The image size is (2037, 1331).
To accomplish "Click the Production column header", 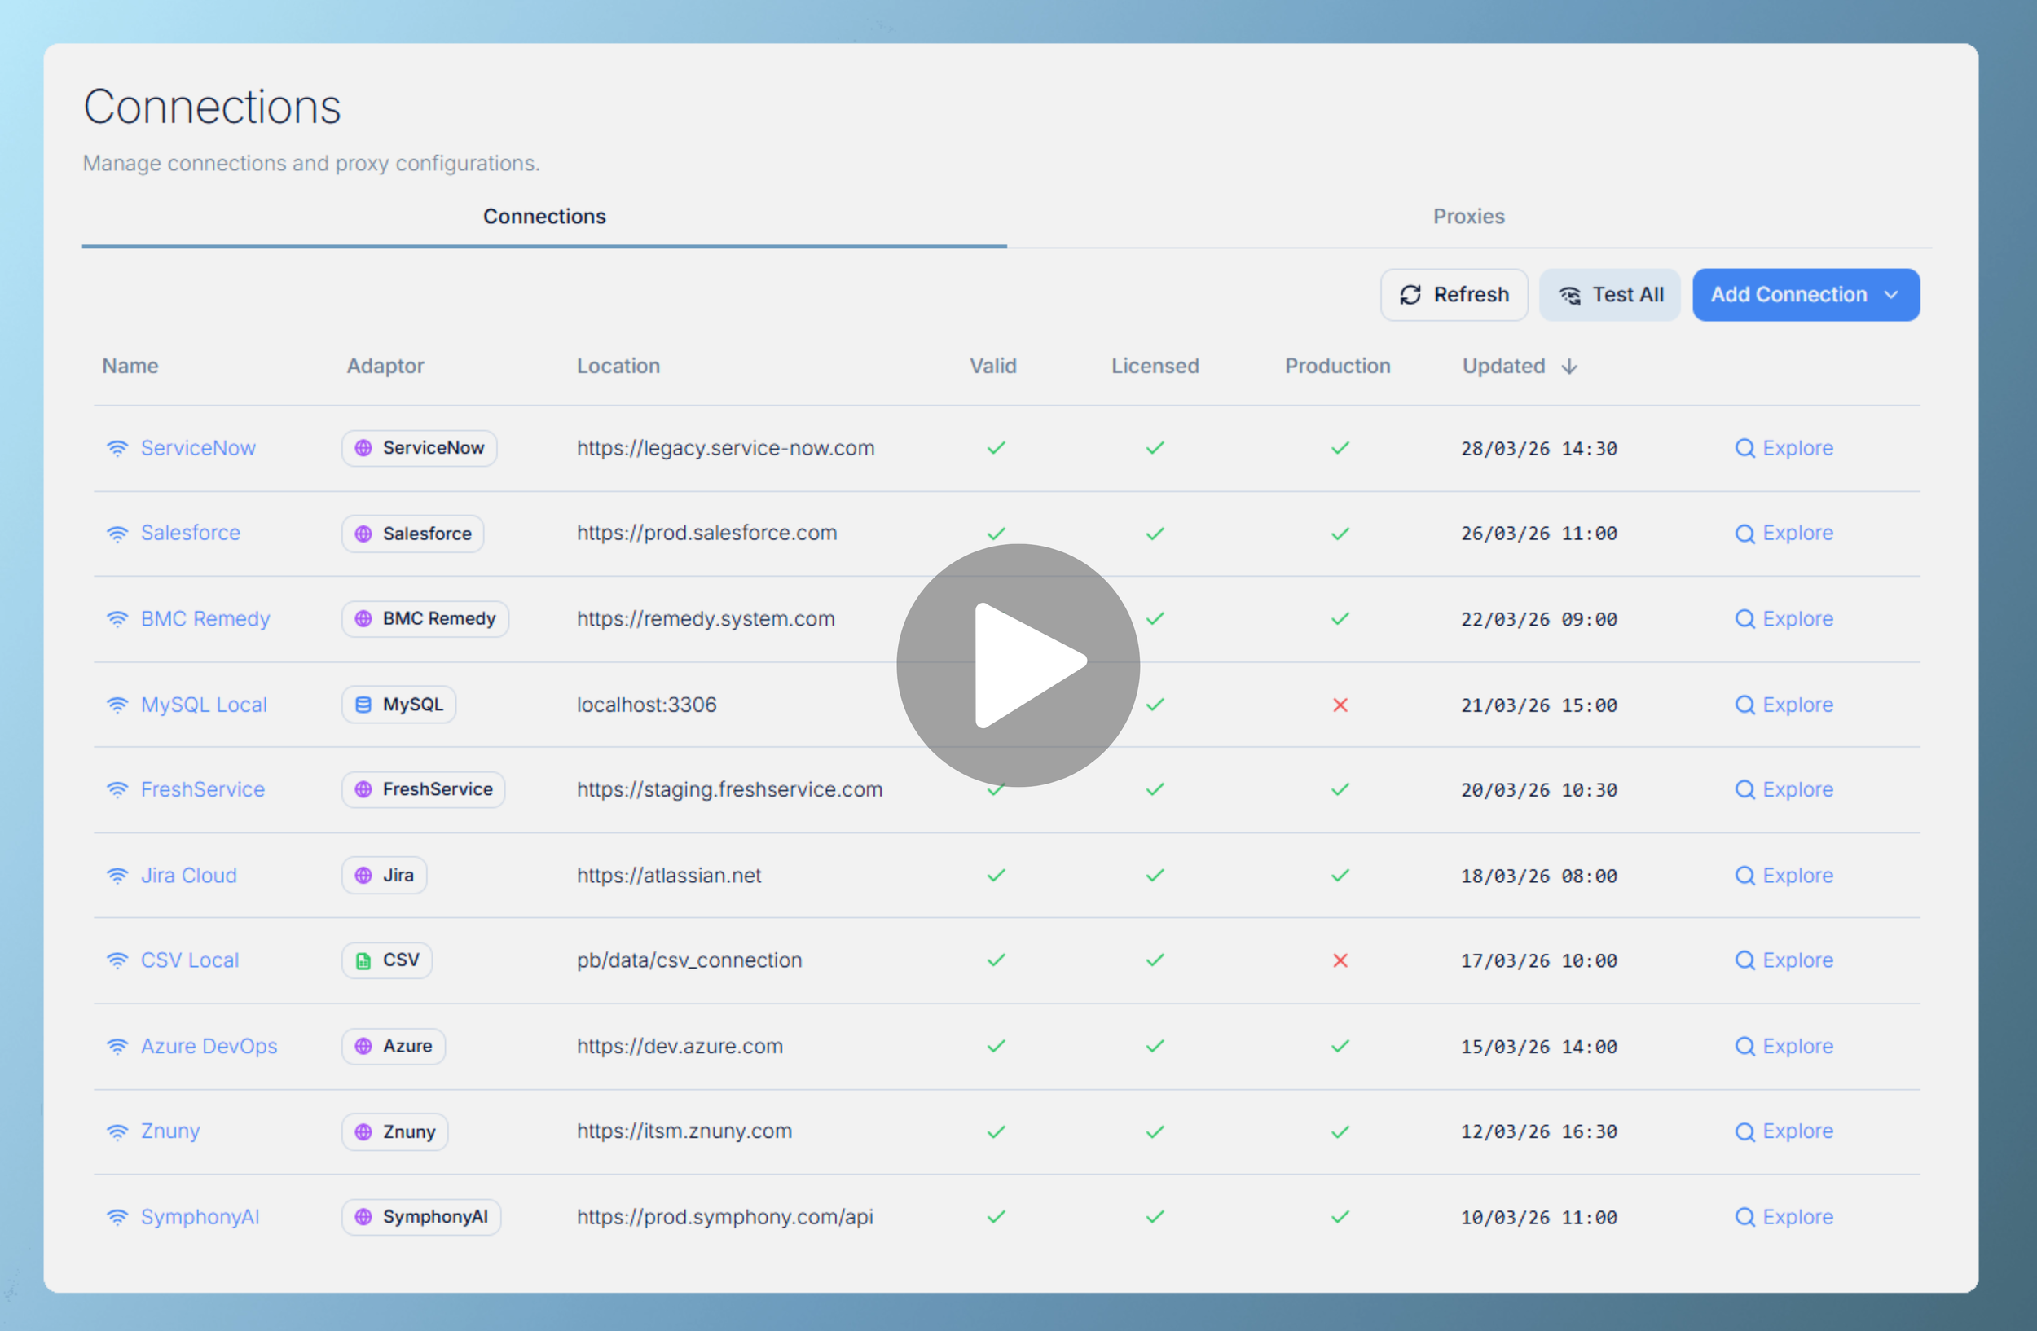I will 1338,366.
